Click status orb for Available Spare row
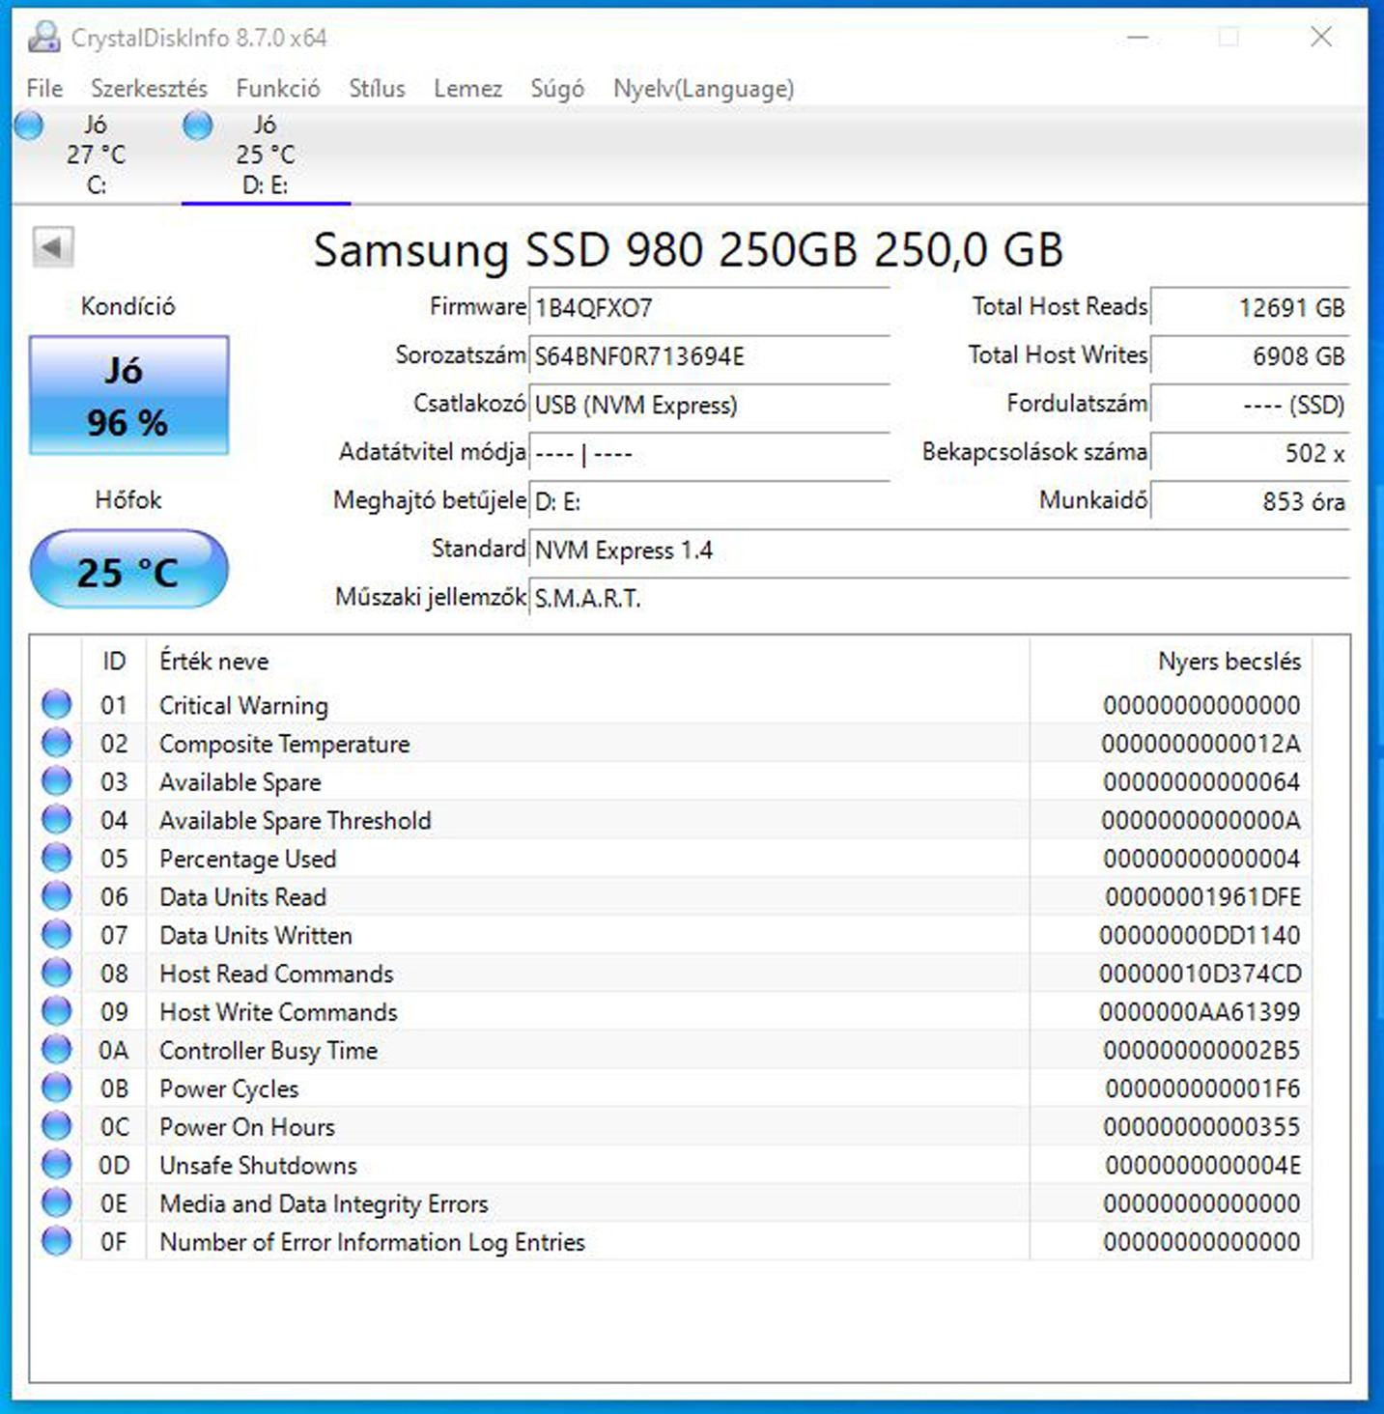 click(x=57, y=780)
